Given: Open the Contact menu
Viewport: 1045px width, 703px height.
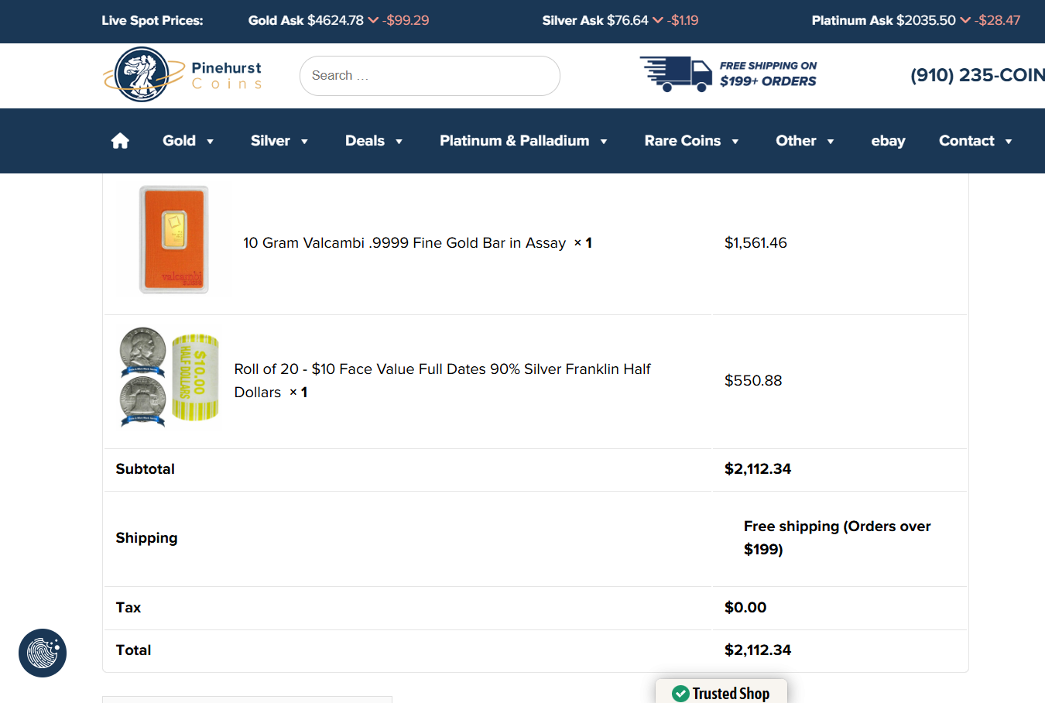Looking at the screenshot, I should click(x=975, y=141).
